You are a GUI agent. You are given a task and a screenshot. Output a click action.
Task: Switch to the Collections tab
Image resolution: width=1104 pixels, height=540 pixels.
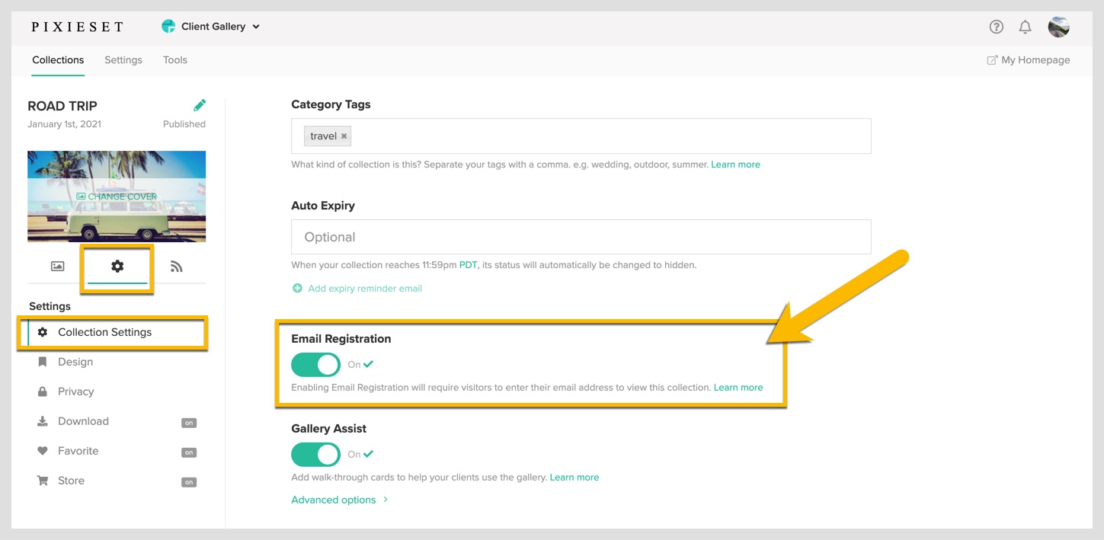(x=58, y=60)
